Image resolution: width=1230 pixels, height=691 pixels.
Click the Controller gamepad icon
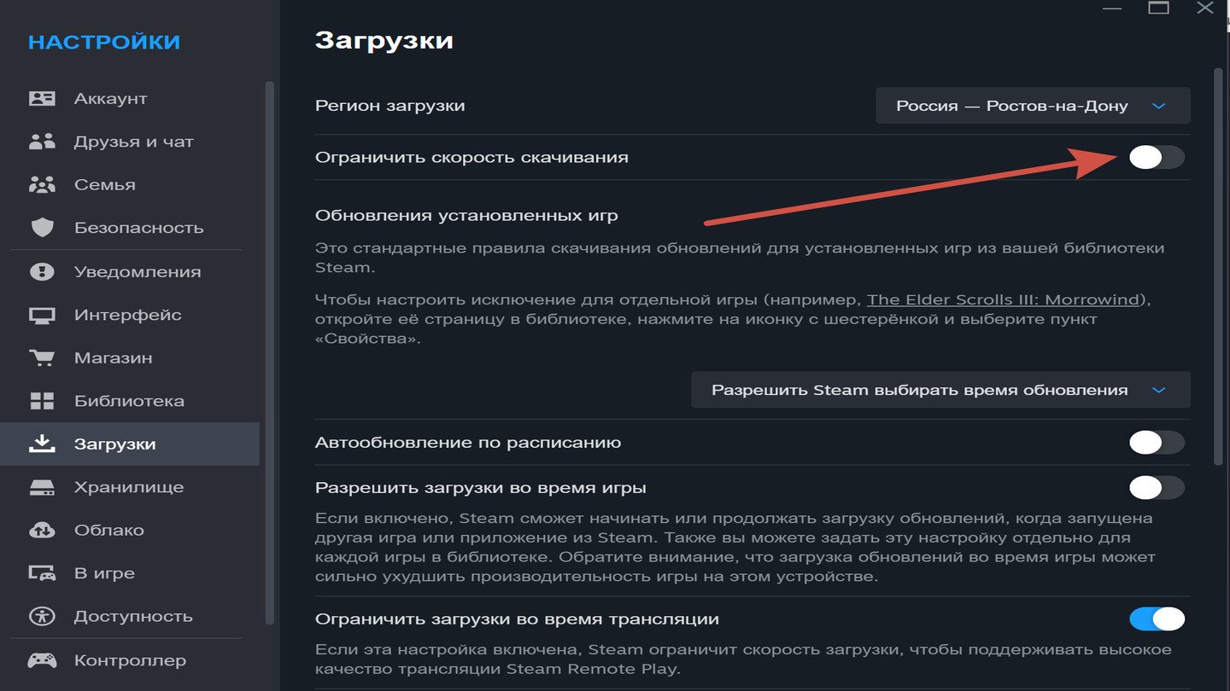pyautogui.click(x=42, y=660)
